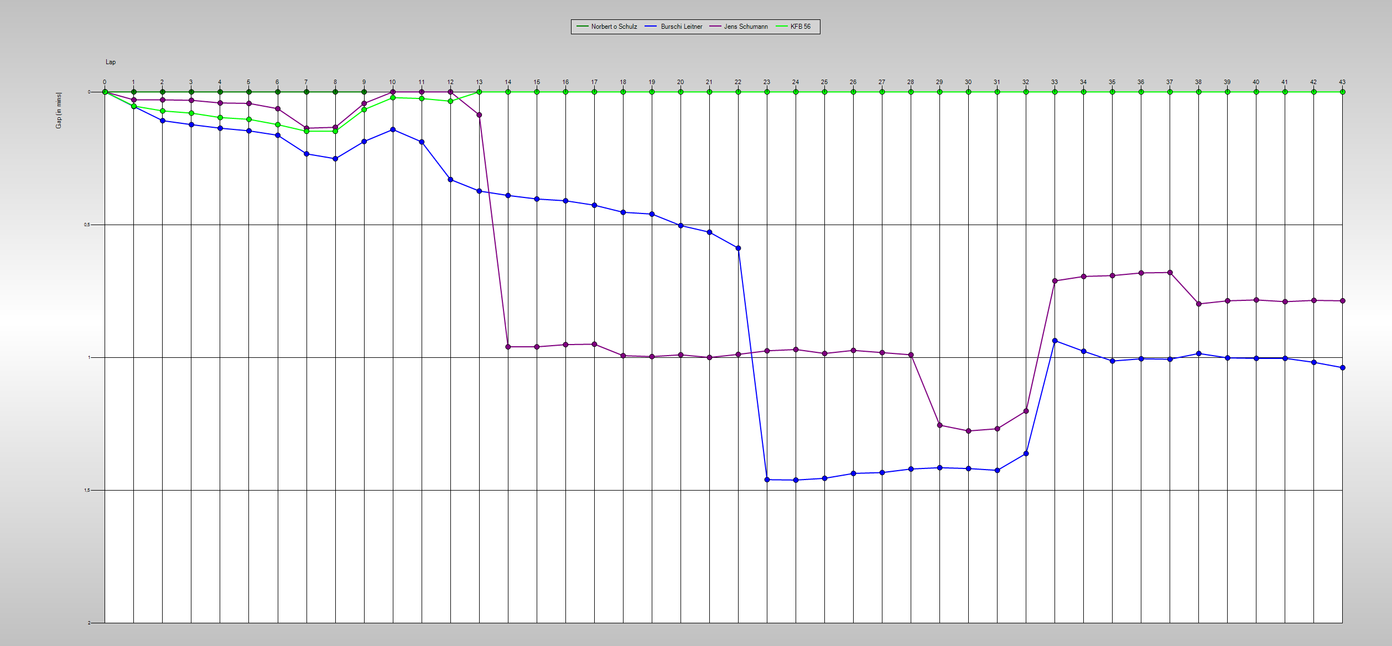The height and width of the screenshot is (646, 1392).
Task: Select light green KFB 56 point at lap 7
Action: [x=307, y=131]
